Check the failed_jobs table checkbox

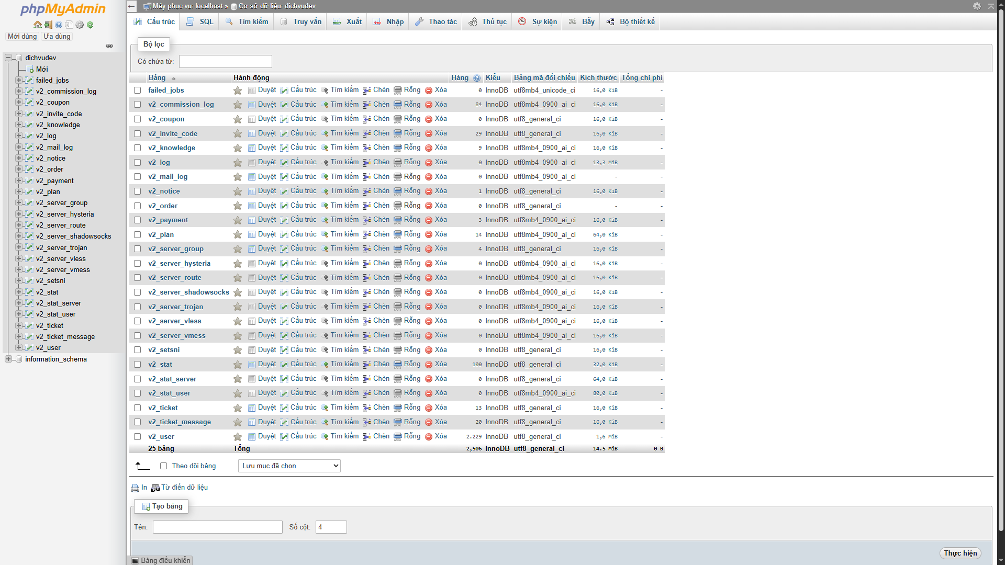point(138,91)
